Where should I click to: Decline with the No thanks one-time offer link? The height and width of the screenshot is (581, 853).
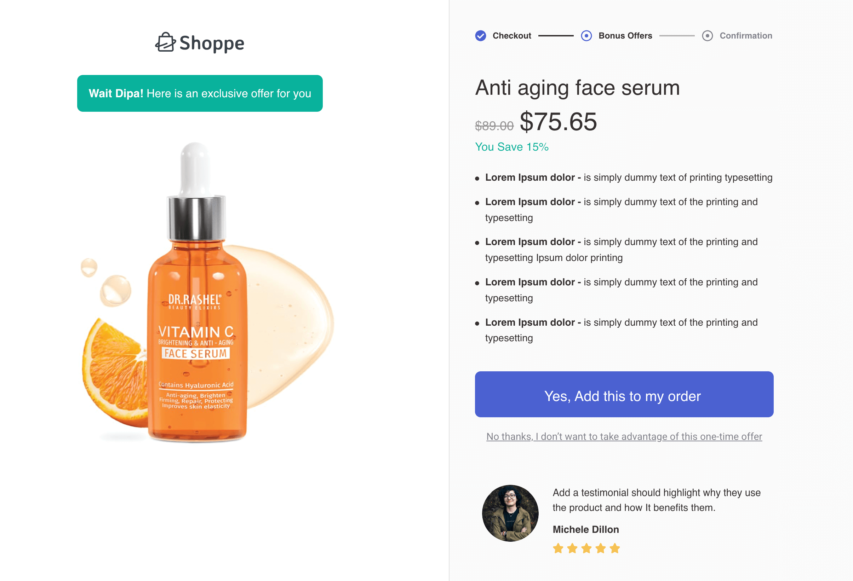tap(624, 436)
